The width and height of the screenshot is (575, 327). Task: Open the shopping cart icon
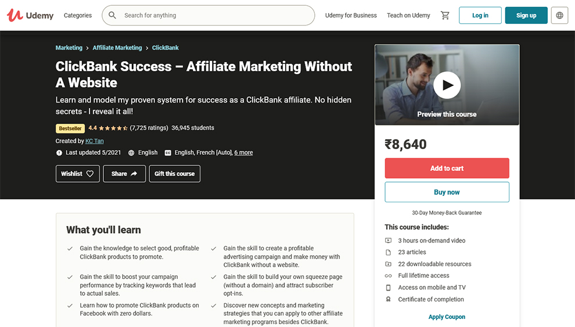(x=445, y=16)
